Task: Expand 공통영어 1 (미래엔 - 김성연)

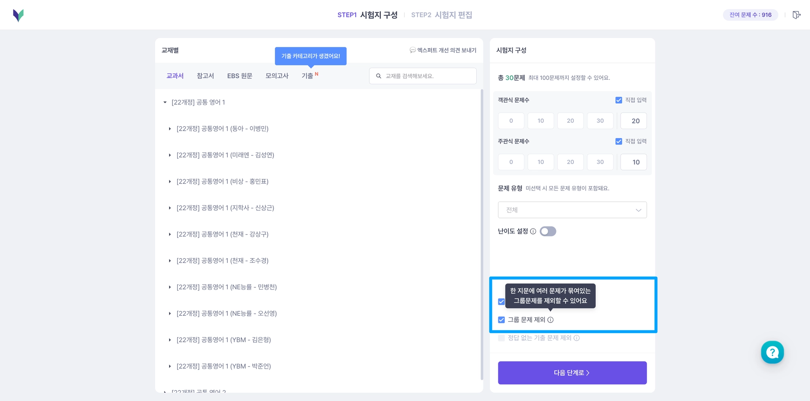Action: (170, 155)
